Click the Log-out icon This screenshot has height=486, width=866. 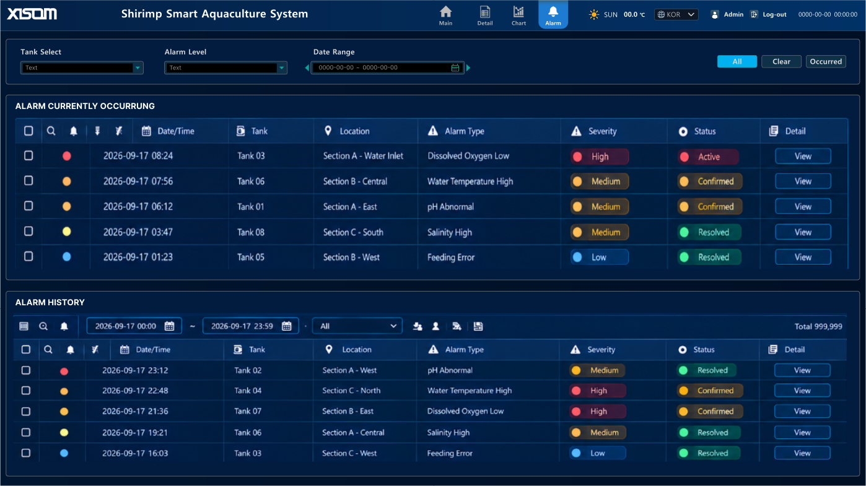coord(754,14)
